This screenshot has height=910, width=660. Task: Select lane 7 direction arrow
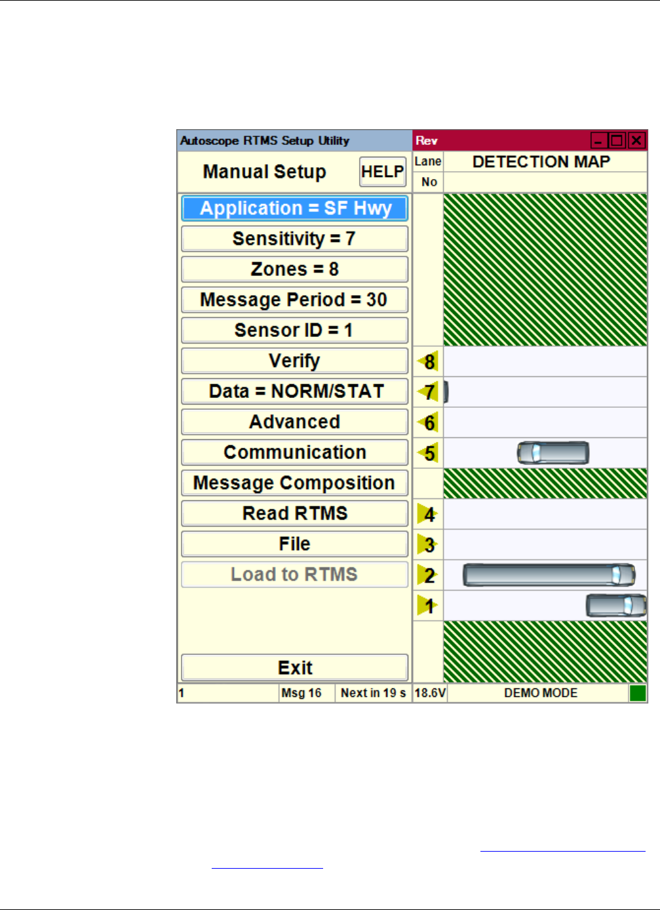point(427,392)
